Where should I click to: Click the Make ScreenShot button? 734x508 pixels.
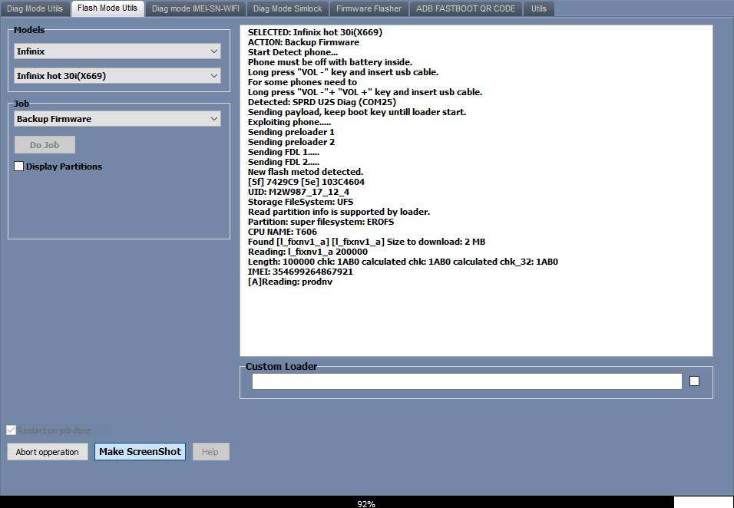point(140,452)
